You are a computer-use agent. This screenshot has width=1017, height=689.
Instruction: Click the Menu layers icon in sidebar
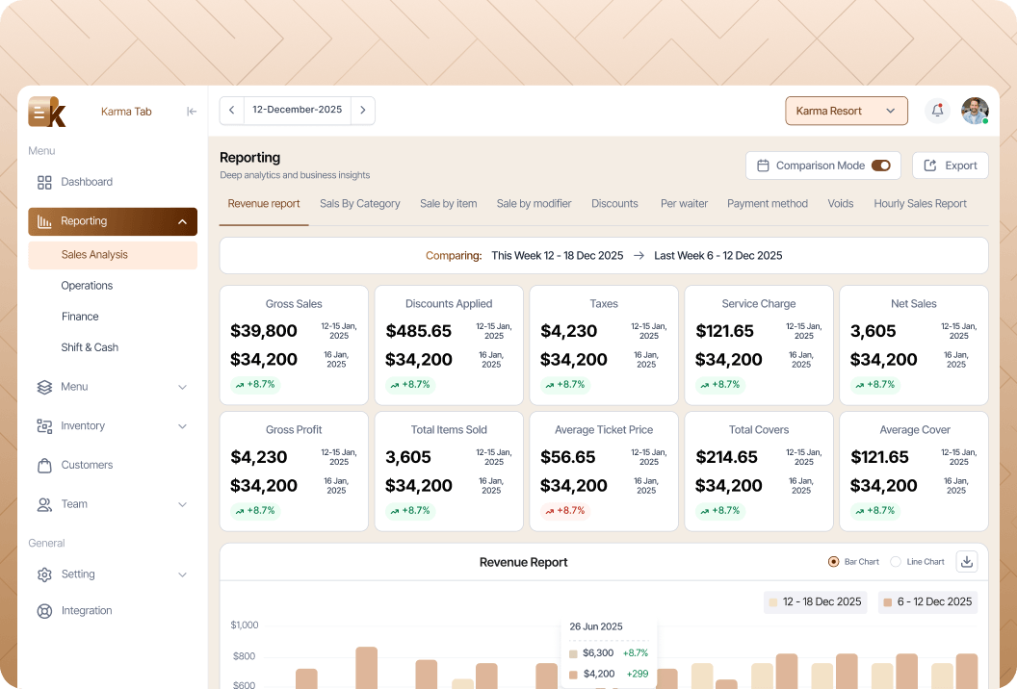coord(44,387)
